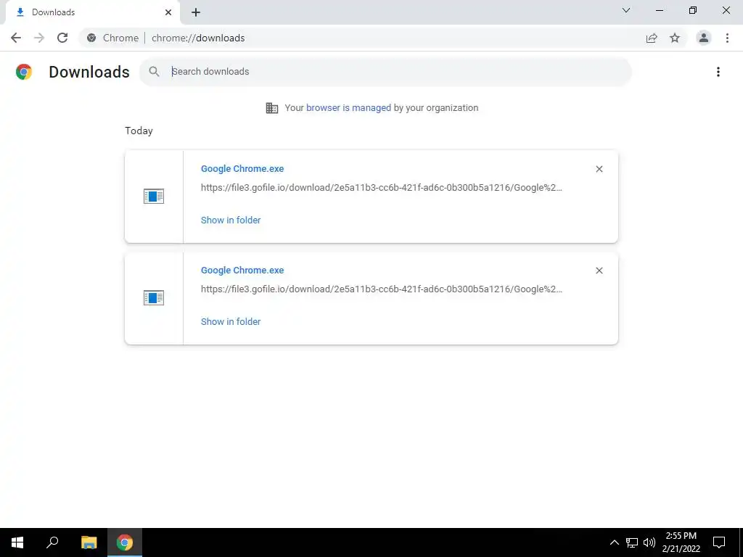Click the Chrome site info icon in address bar
The height and width of the screenshot is (557, 743).
point(91,38)
